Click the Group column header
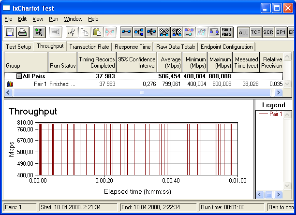 click(26, 62)
